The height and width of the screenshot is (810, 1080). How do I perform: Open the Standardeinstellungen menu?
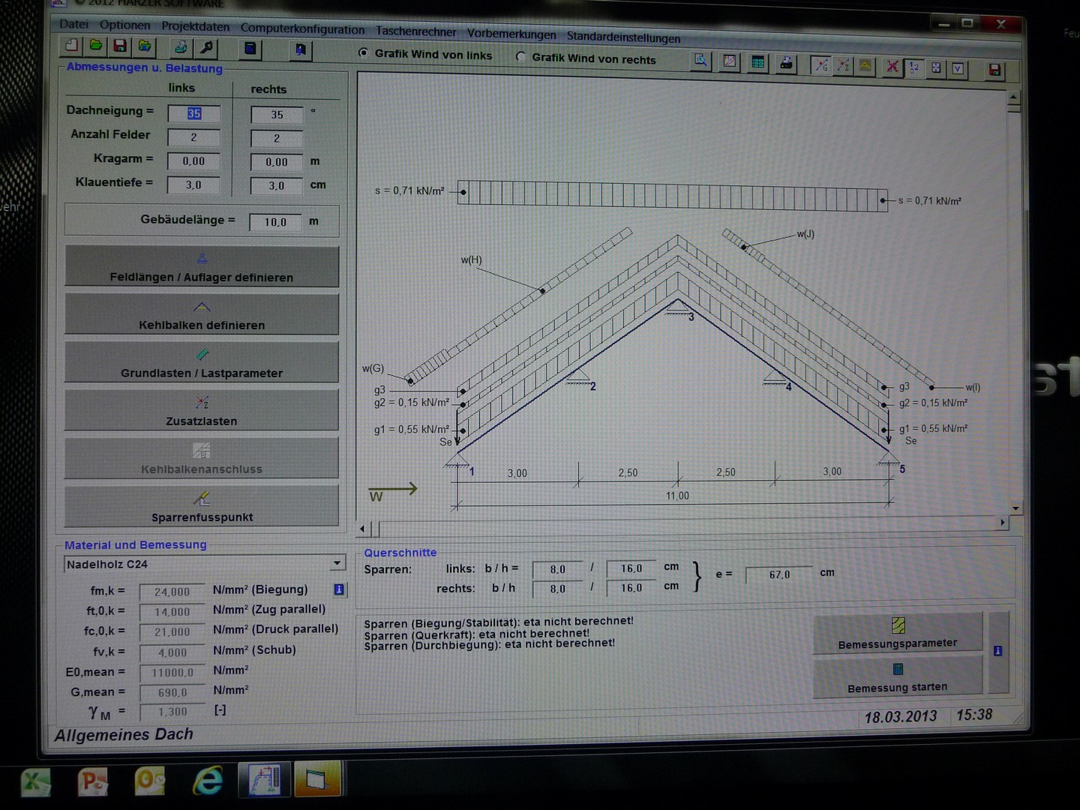[623, 37]
